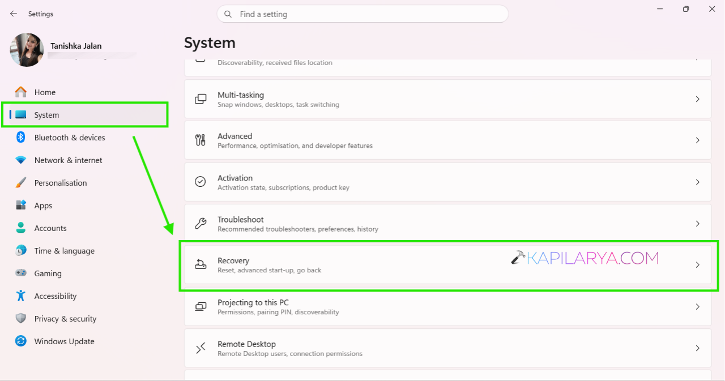Click the Gaming controller icon
Screen dimensions: 725x381
(21, 273)
